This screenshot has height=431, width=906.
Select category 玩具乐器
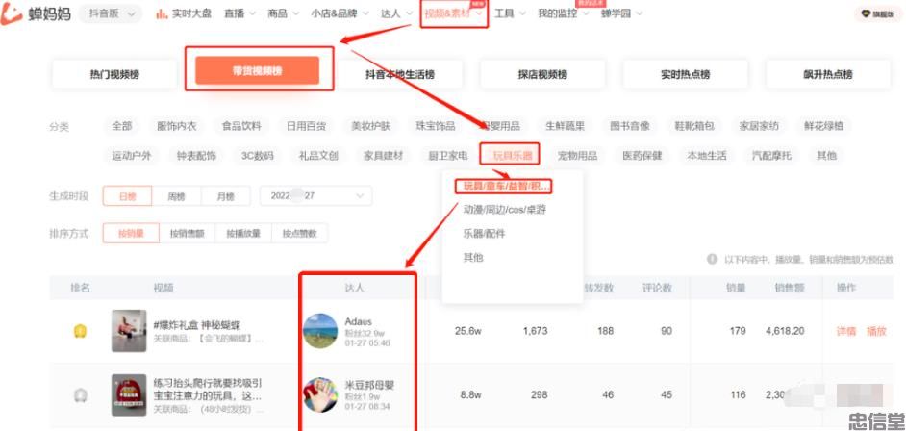click(510, 156)
